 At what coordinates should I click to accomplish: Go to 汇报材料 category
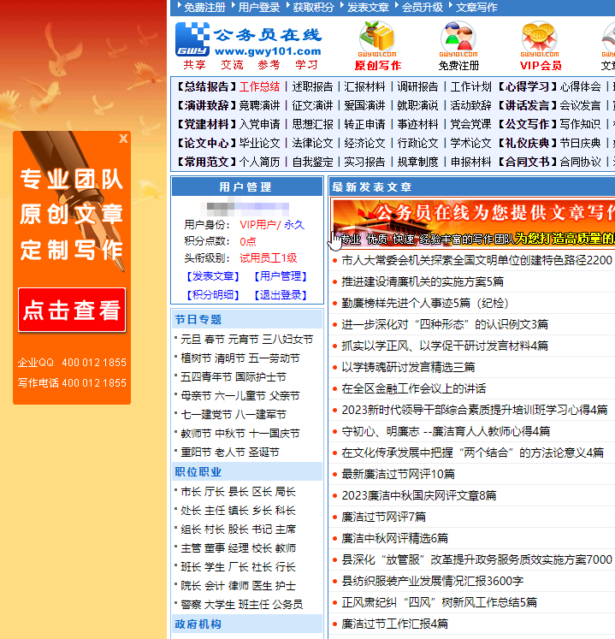(x=364, y=86)
